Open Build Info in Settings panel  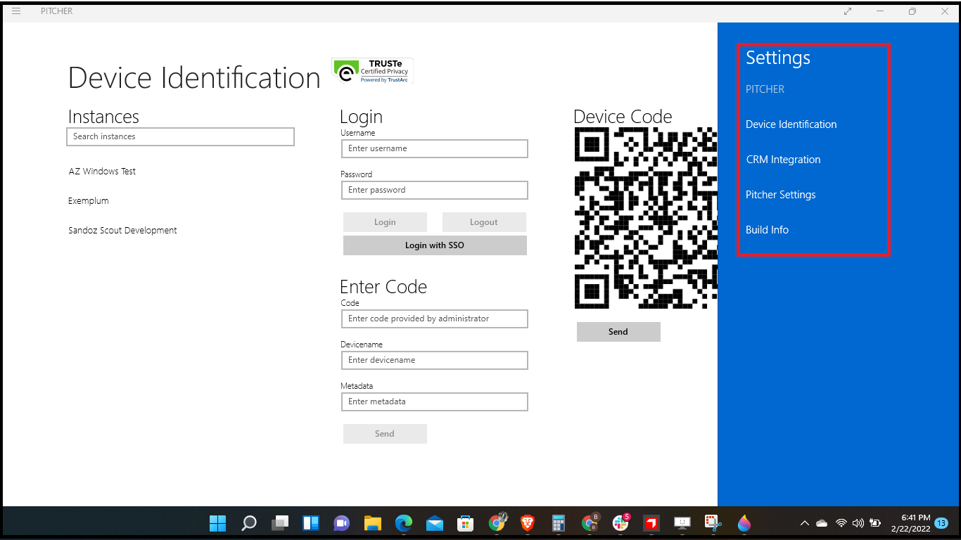point(767,230)
